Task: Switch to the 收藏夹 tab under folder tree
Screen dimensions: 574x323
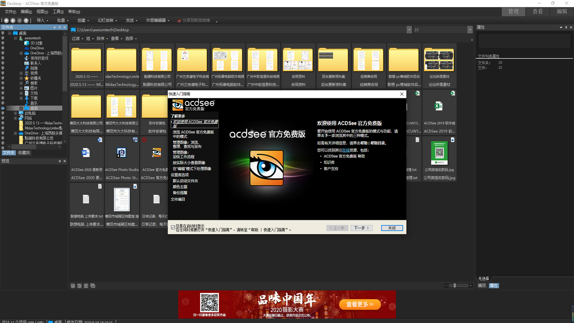Action: [x=24, y=153]
